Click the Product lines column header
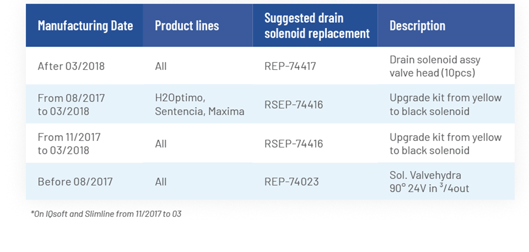The height and width of the screenshot is (252, 529). tap(186, 26)
